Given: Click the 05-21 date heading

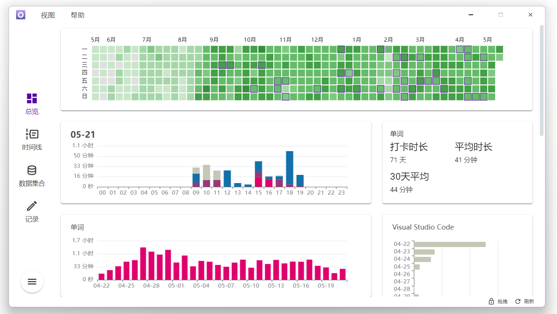Looking at the screenshot, I should coord(83,134).
